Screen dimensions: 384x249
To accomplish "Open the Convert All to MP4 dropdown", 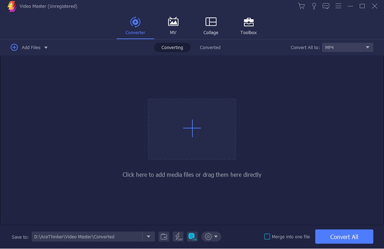I will coord(348,47).
